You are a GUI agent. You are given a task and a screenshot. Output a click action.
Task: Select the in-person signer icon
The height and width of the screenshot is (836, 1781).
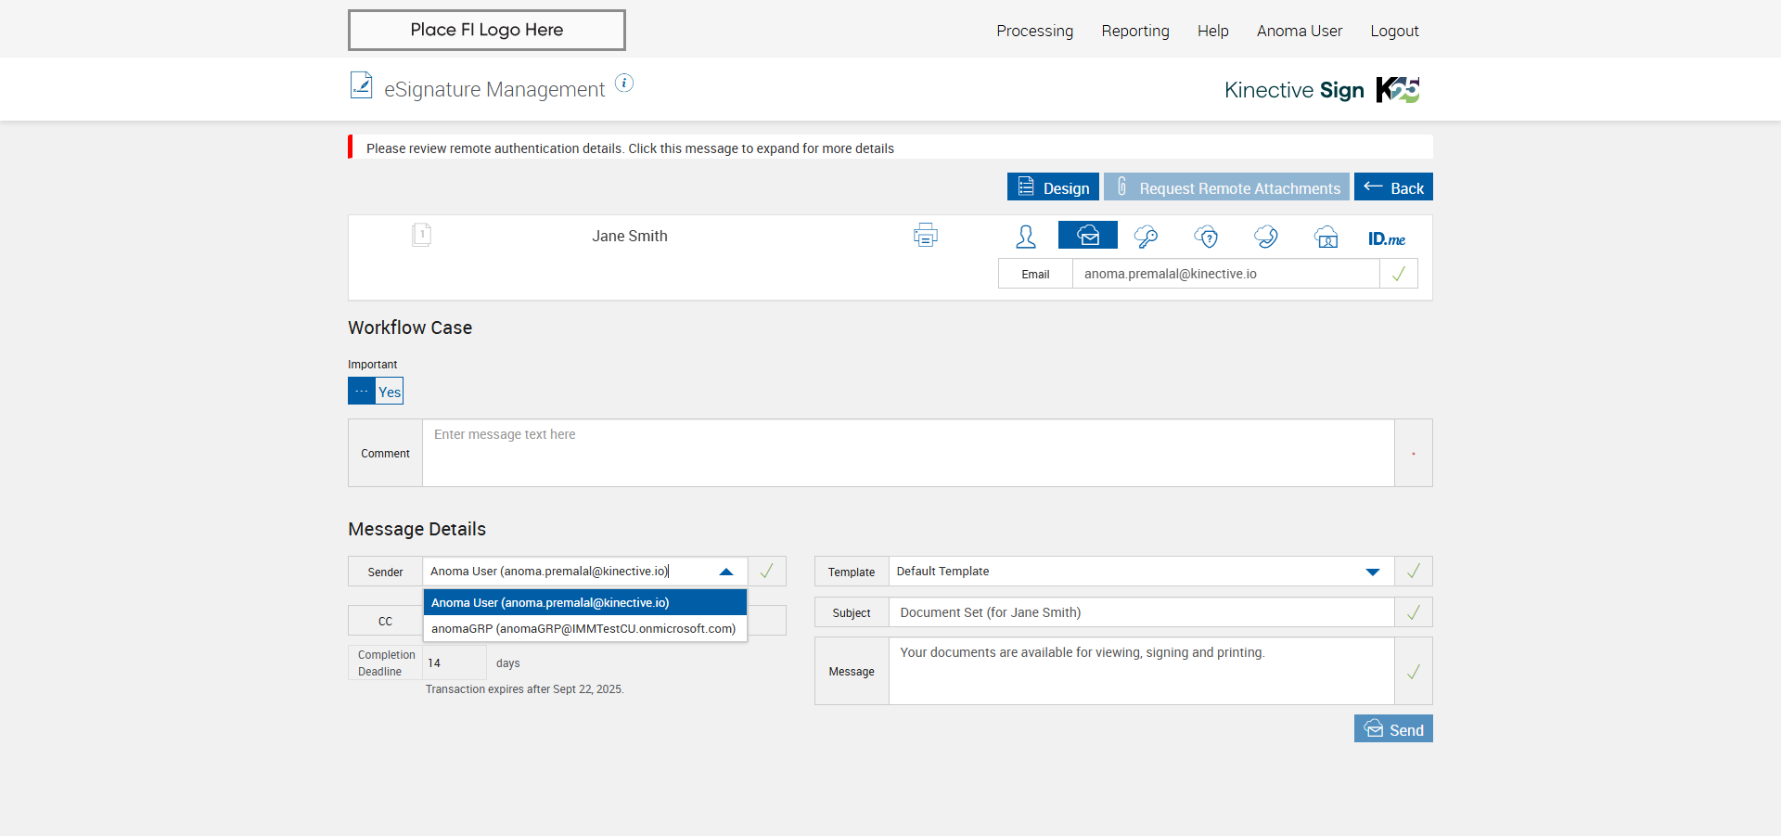coord(1026,237)
